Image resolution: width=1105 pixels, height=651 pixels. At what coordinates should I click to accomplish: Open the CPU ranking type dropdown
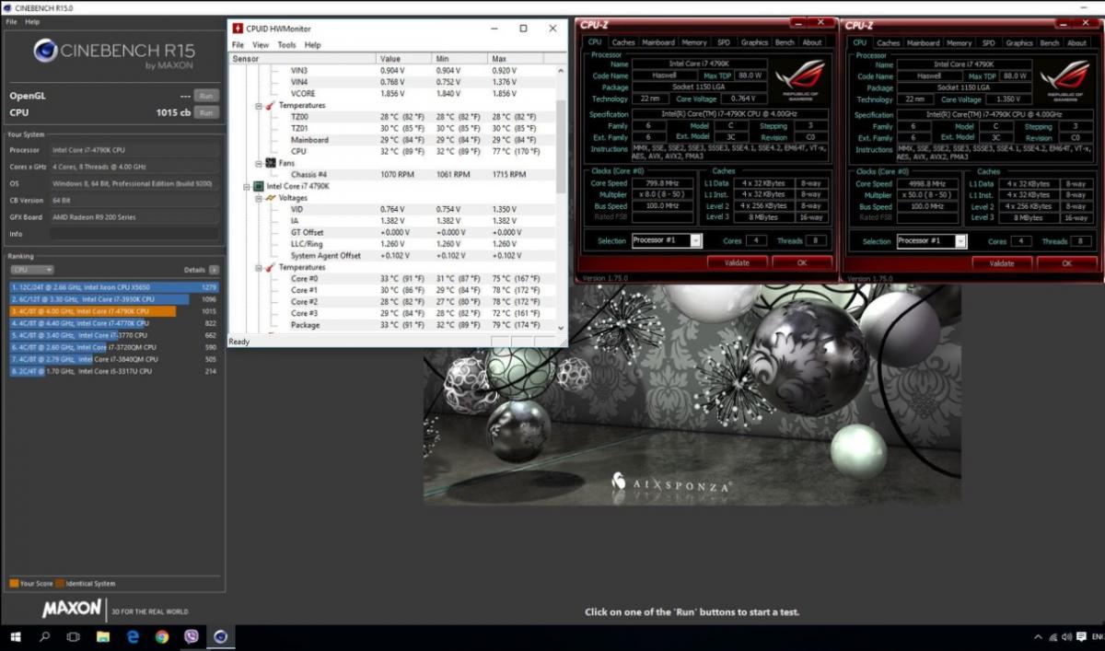click(31, 270)
